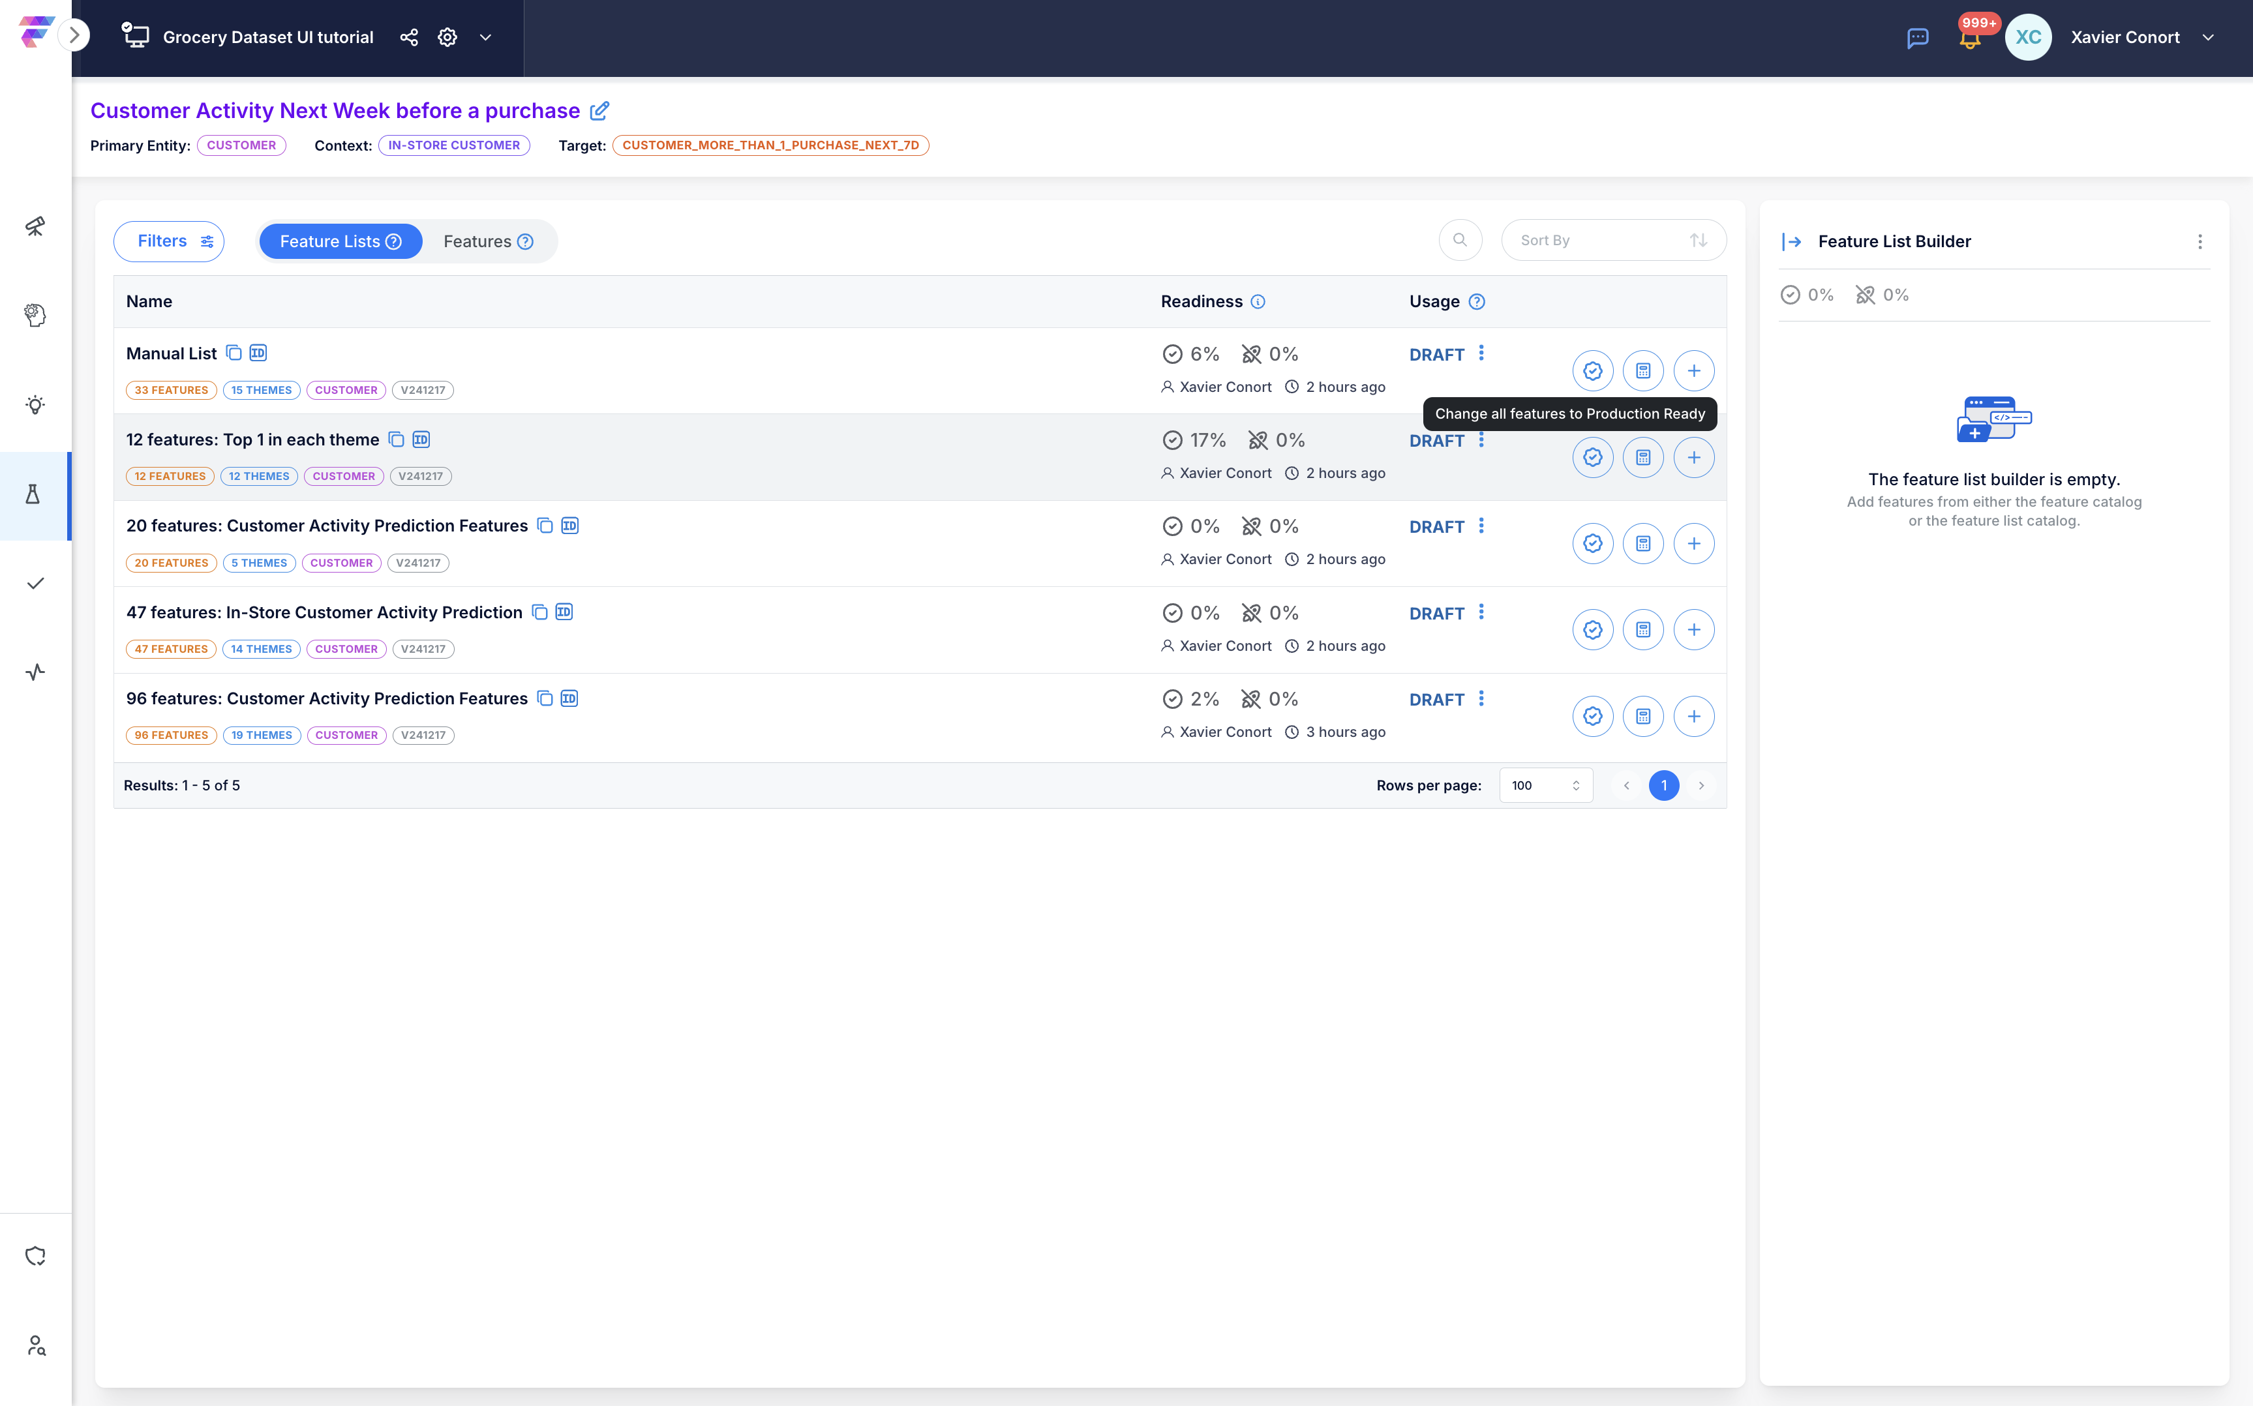Open the Sort By dropdown

tap(1613, 240)
